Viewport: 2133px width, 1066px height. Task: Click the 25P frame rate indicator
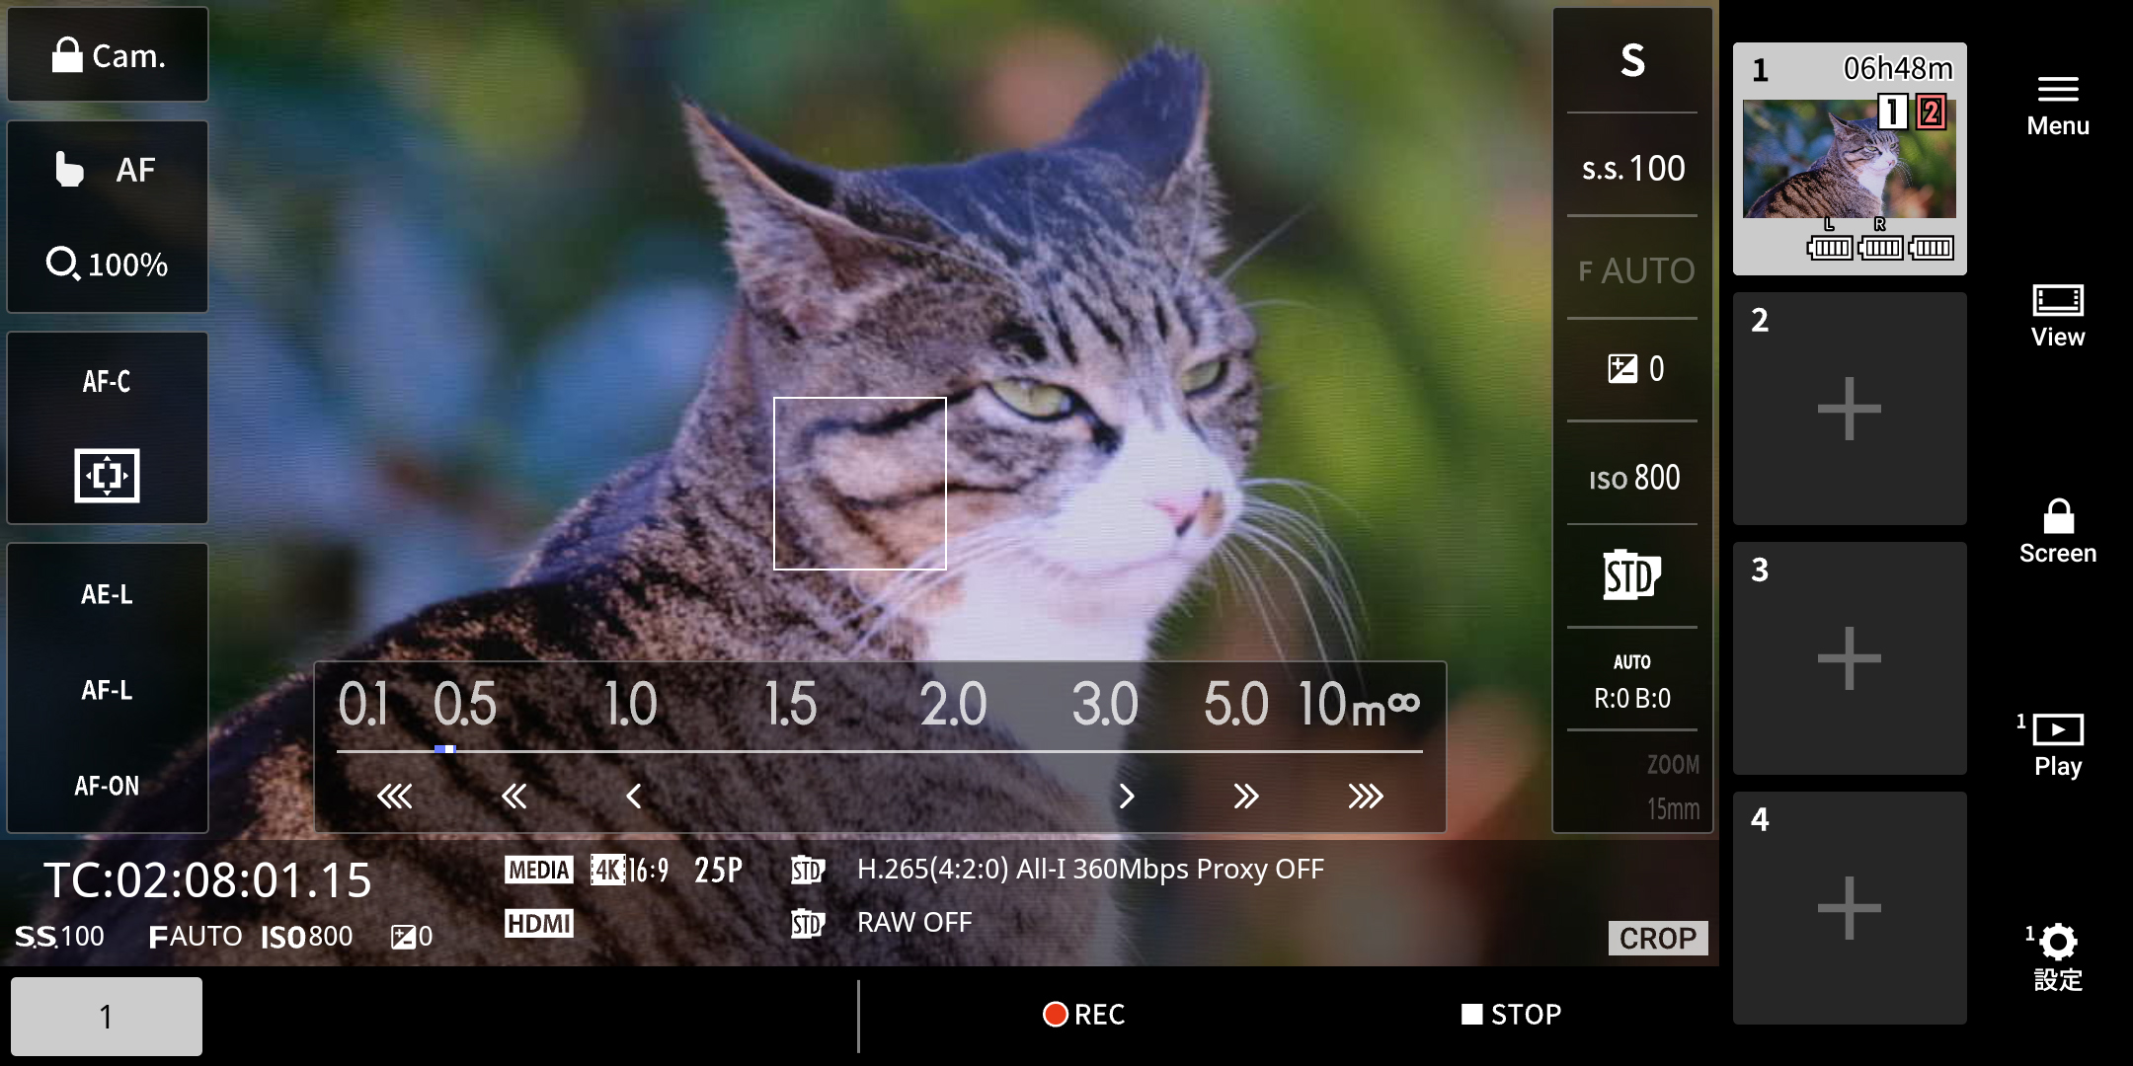(718, 870)
